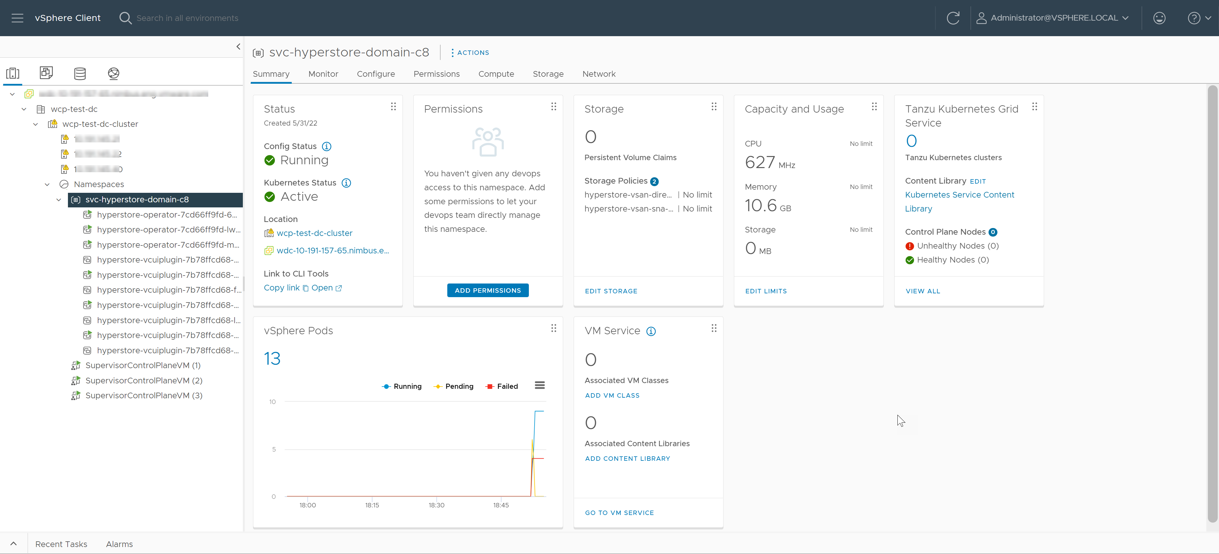Open CLI Tools link
Viewport: 1219px width, 554px height.
tap(326, 288)
